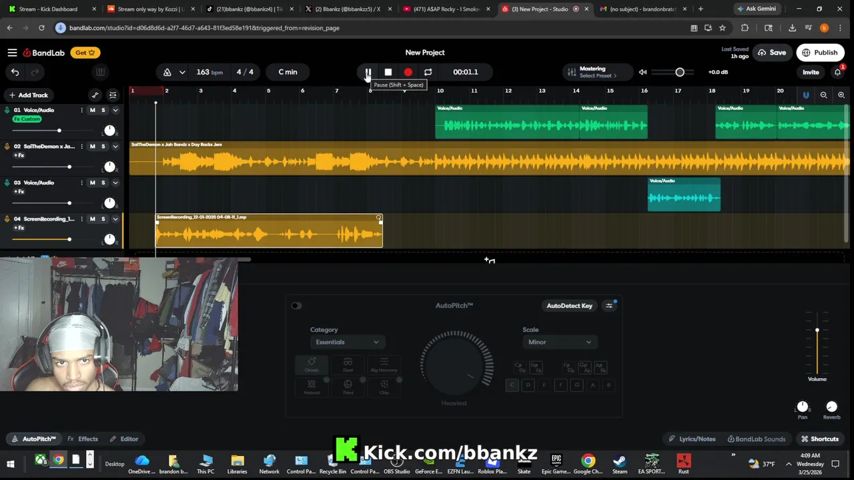Open the BandLab hamburger menu

pyautogui.click(x=12, y=53)
